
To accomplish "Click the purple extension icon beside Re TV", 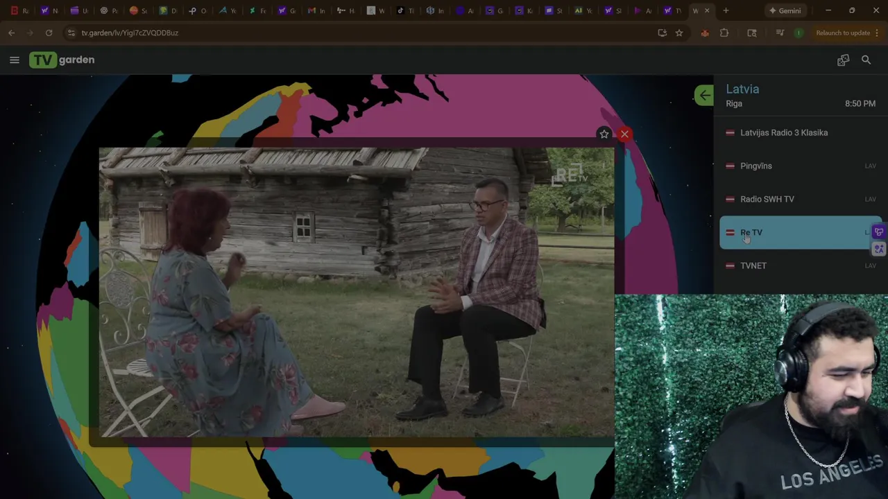I will click(879, 232).
